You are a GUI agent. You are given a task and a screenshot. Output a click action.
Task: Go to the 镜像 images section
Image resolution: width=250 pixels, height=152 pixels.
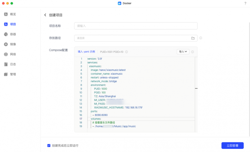pos(13,44)
